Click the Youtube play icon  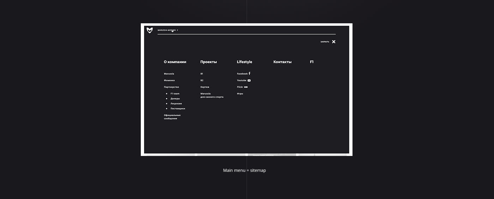pos(249,80)
